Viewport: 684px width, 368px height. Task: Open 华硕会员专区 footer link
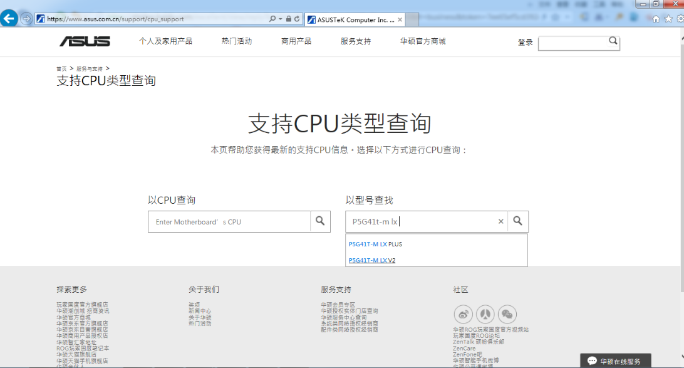tap(338, 305)
